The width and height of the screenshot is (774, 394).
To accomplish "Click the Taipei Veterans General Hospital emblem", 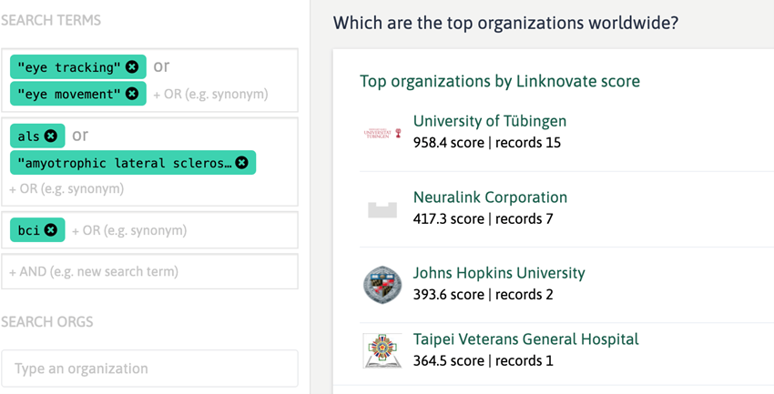I will 382,350.
